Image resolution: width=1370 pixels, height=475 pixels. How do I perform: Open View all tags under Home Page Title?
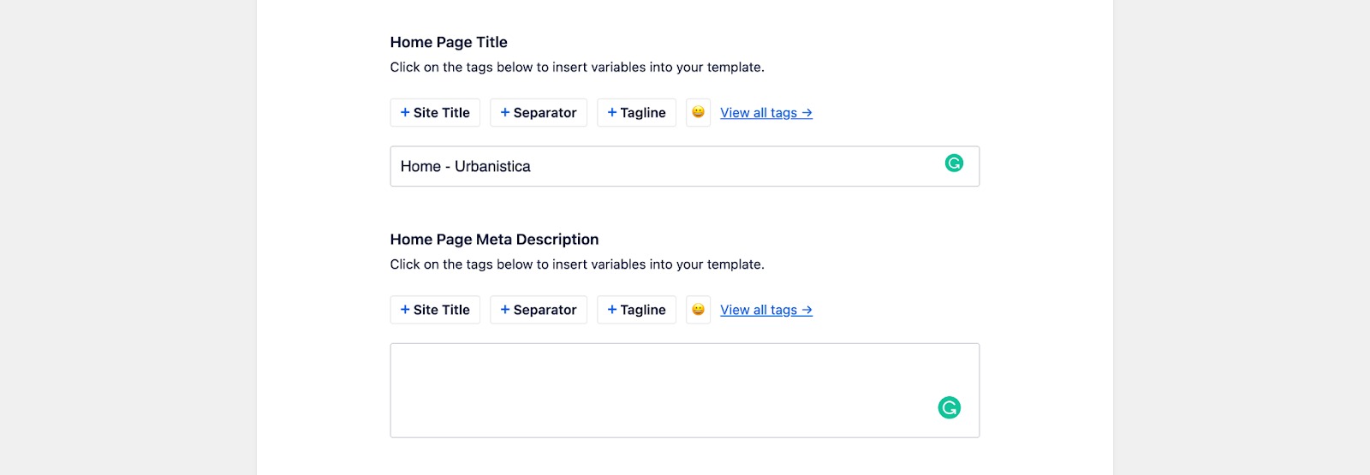click(765, 113)
